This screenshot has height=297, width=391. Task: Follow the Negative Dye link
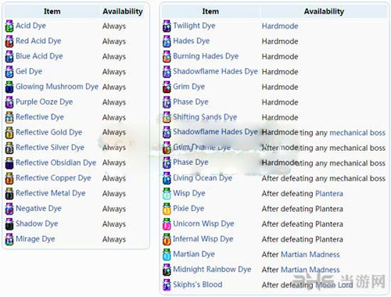38,209
